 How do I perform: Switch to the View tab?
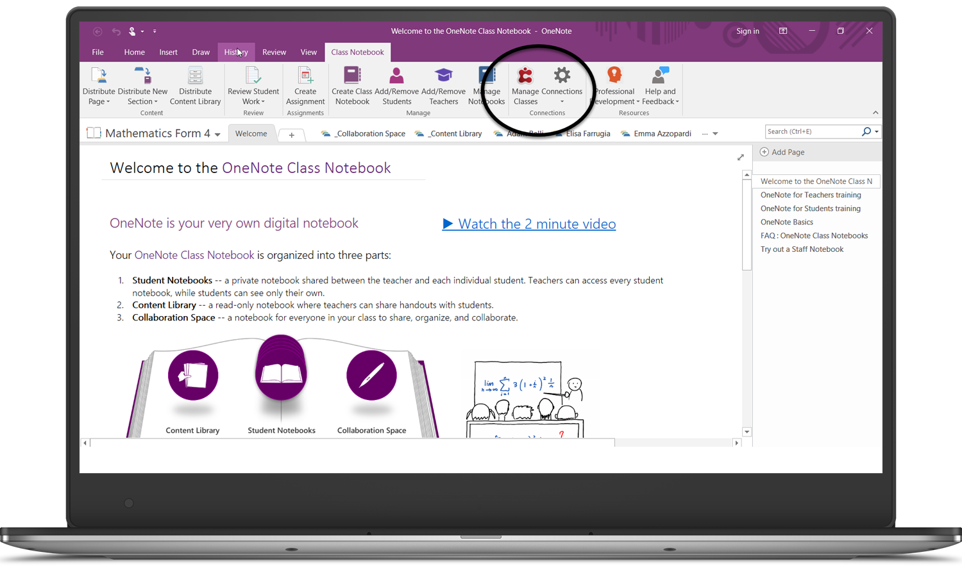coord(308,52)
